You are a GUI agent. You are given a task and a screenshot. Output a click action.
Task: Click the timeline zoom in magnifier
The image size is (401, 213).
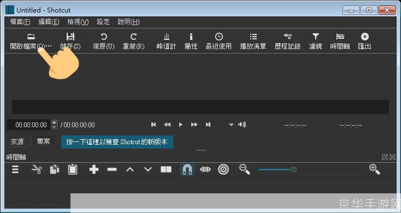click(x=375, y=169)
